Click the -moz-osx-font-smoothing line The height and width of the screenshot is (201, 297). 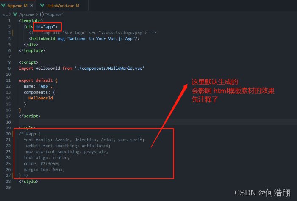[66, 151]
